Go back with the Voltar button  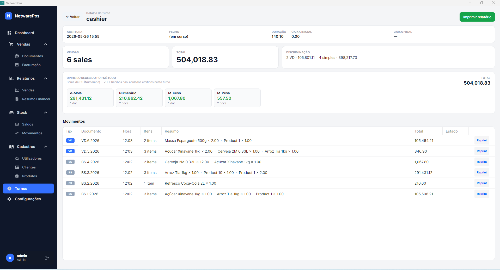[73, 17]
